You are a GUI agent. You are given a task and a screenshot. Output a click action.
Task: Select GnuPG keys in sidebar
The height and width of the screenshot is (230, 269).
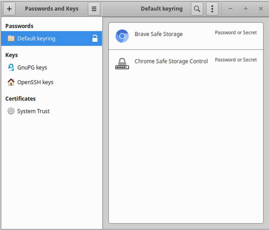pyautogui.click(x=51, y=67)
